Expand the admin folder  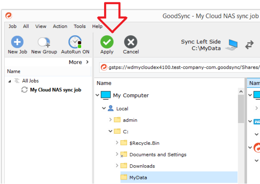point(111,120)
